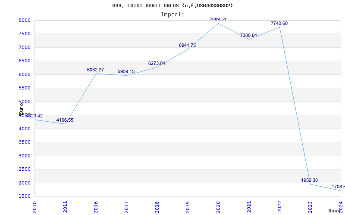Click the 2017 x-axis year label

[126, 207]
